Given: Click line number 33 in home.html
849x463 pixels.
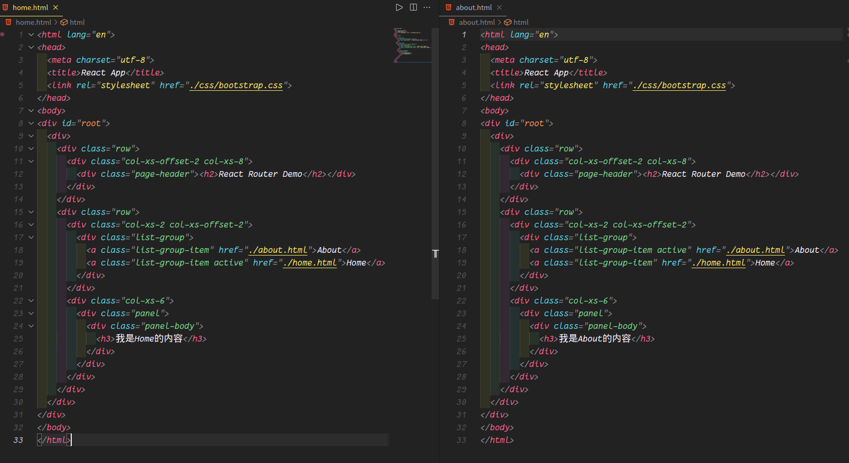Looking at the screenshot, I should click(18, 440).
